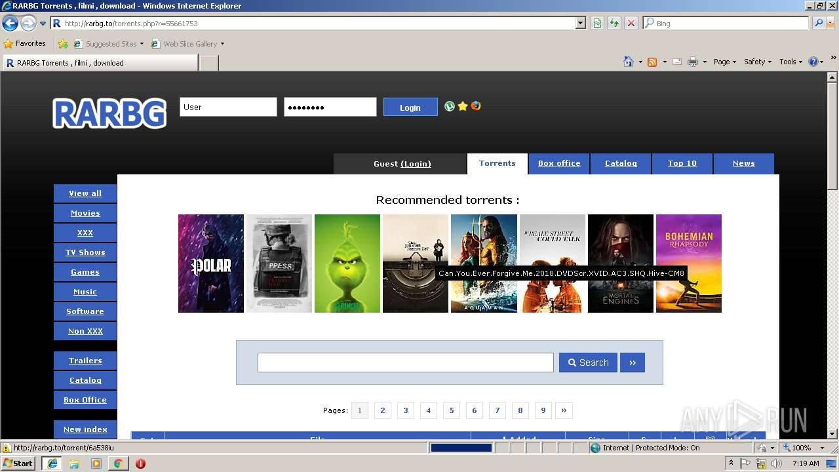
Task: Select the RARBG Torrents browser tab
Action: point(100,63)
